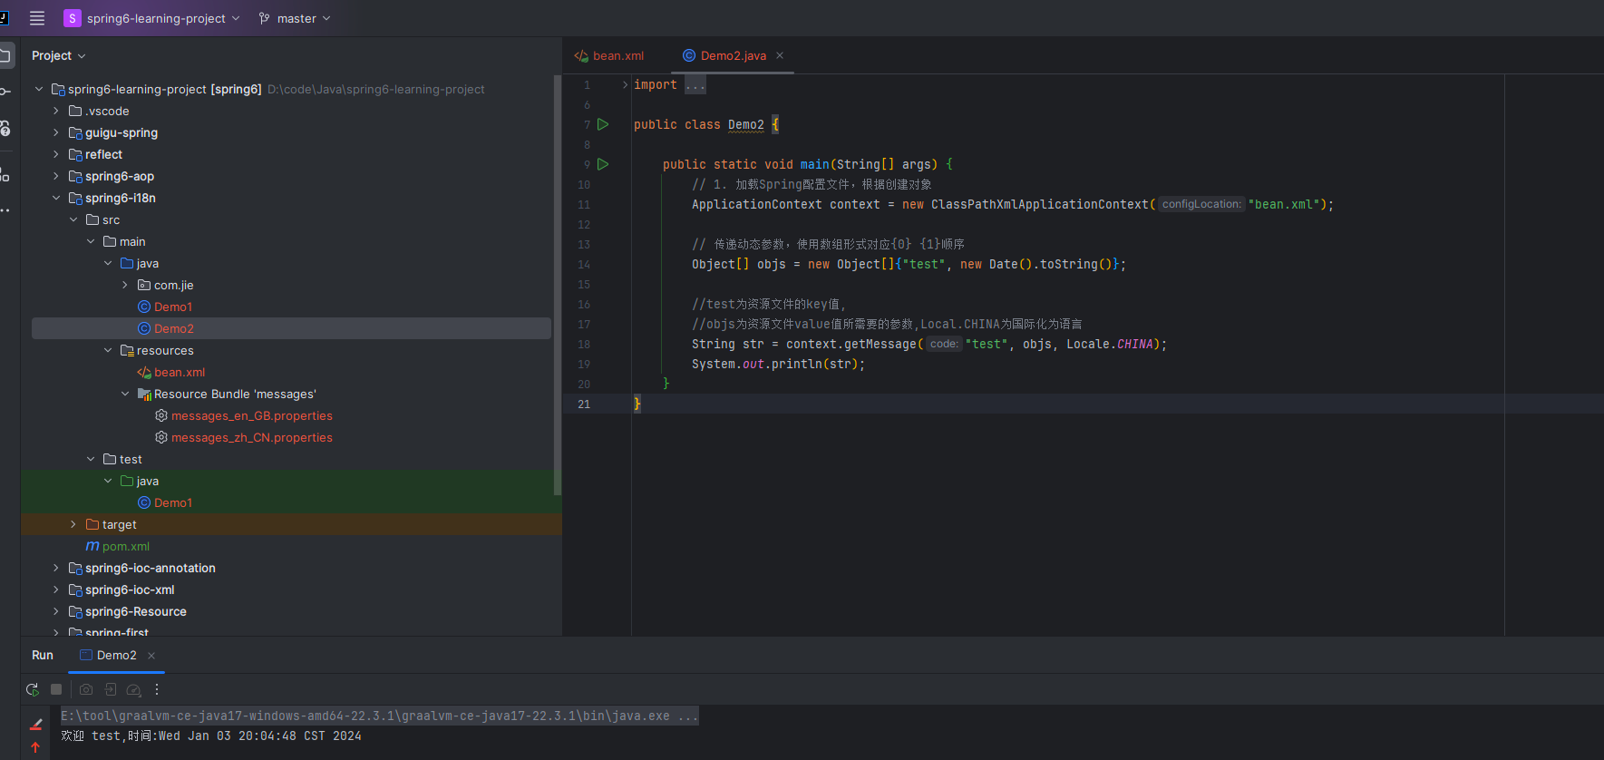Click the bean.xml tab file icon
The image size is (1604, 760).
tap(581, 55)
